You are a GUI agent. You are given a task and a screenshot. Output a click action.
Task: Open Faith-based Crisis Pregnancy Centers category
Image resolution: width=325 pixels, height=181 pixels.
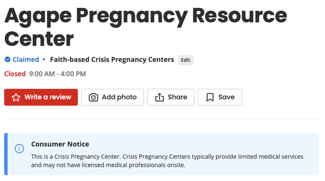click(112, 60)
